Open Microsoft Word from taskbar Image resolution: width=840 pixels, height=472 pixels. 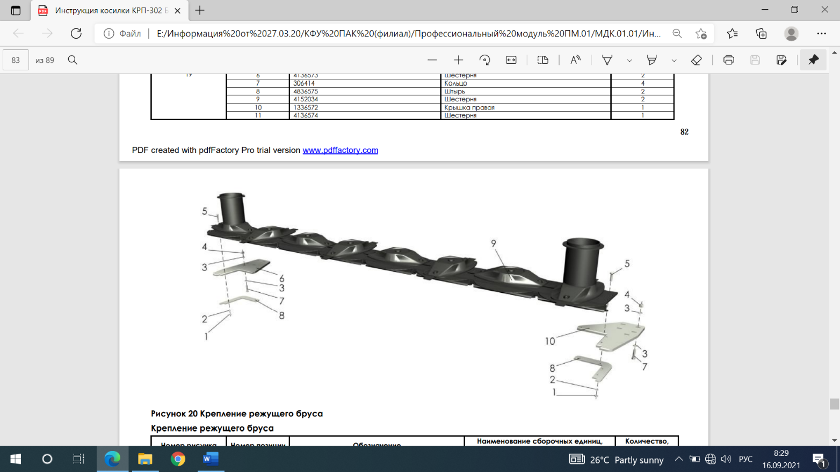211,459
